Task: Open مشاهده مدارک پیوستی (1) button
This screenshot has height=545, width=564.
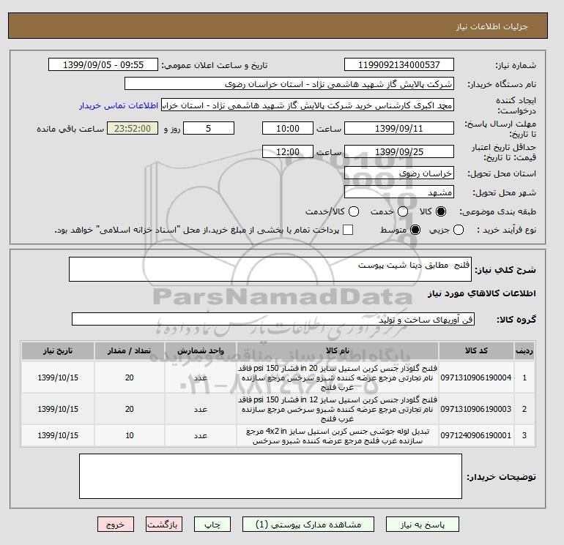Action: 308,525
